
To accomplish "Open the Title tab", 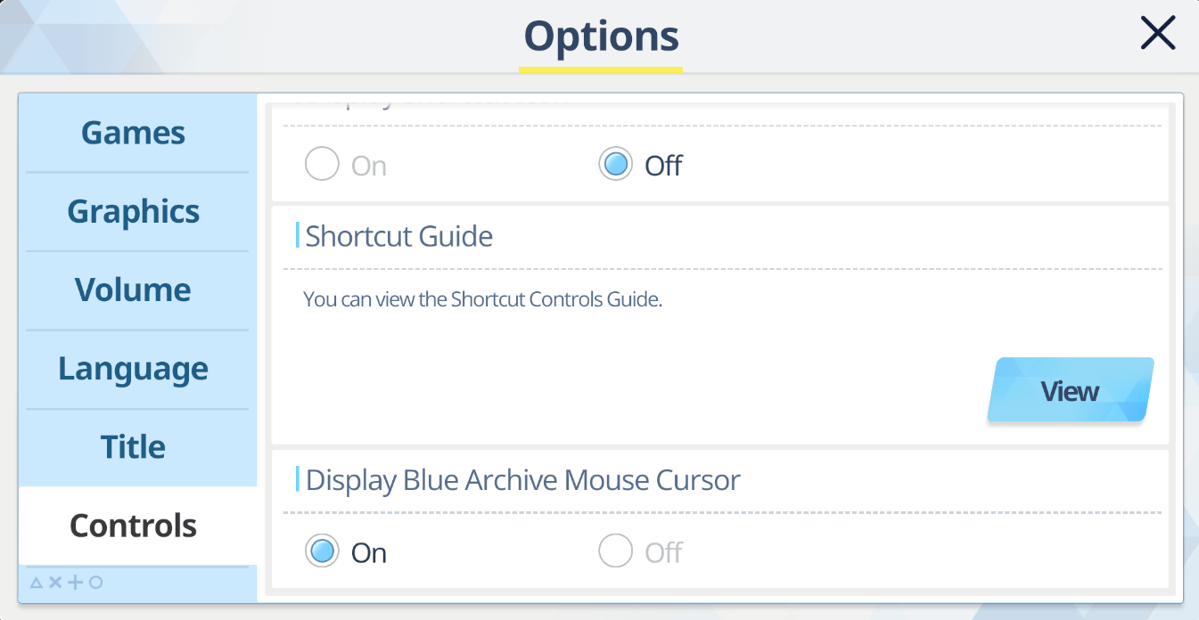I will [134, 447].
